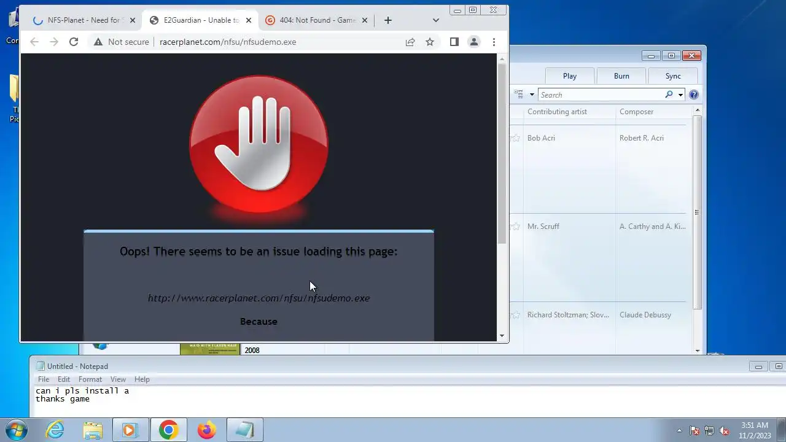The height and width of the screenshot is (442, 786).
Task: Click the Media Player library vertical scrollbar
Action: [697, 212]
